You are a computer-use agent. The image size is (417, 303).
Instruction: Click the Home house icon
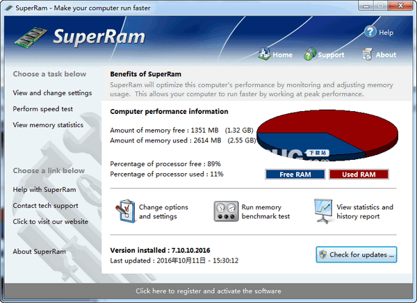point(264,54)
